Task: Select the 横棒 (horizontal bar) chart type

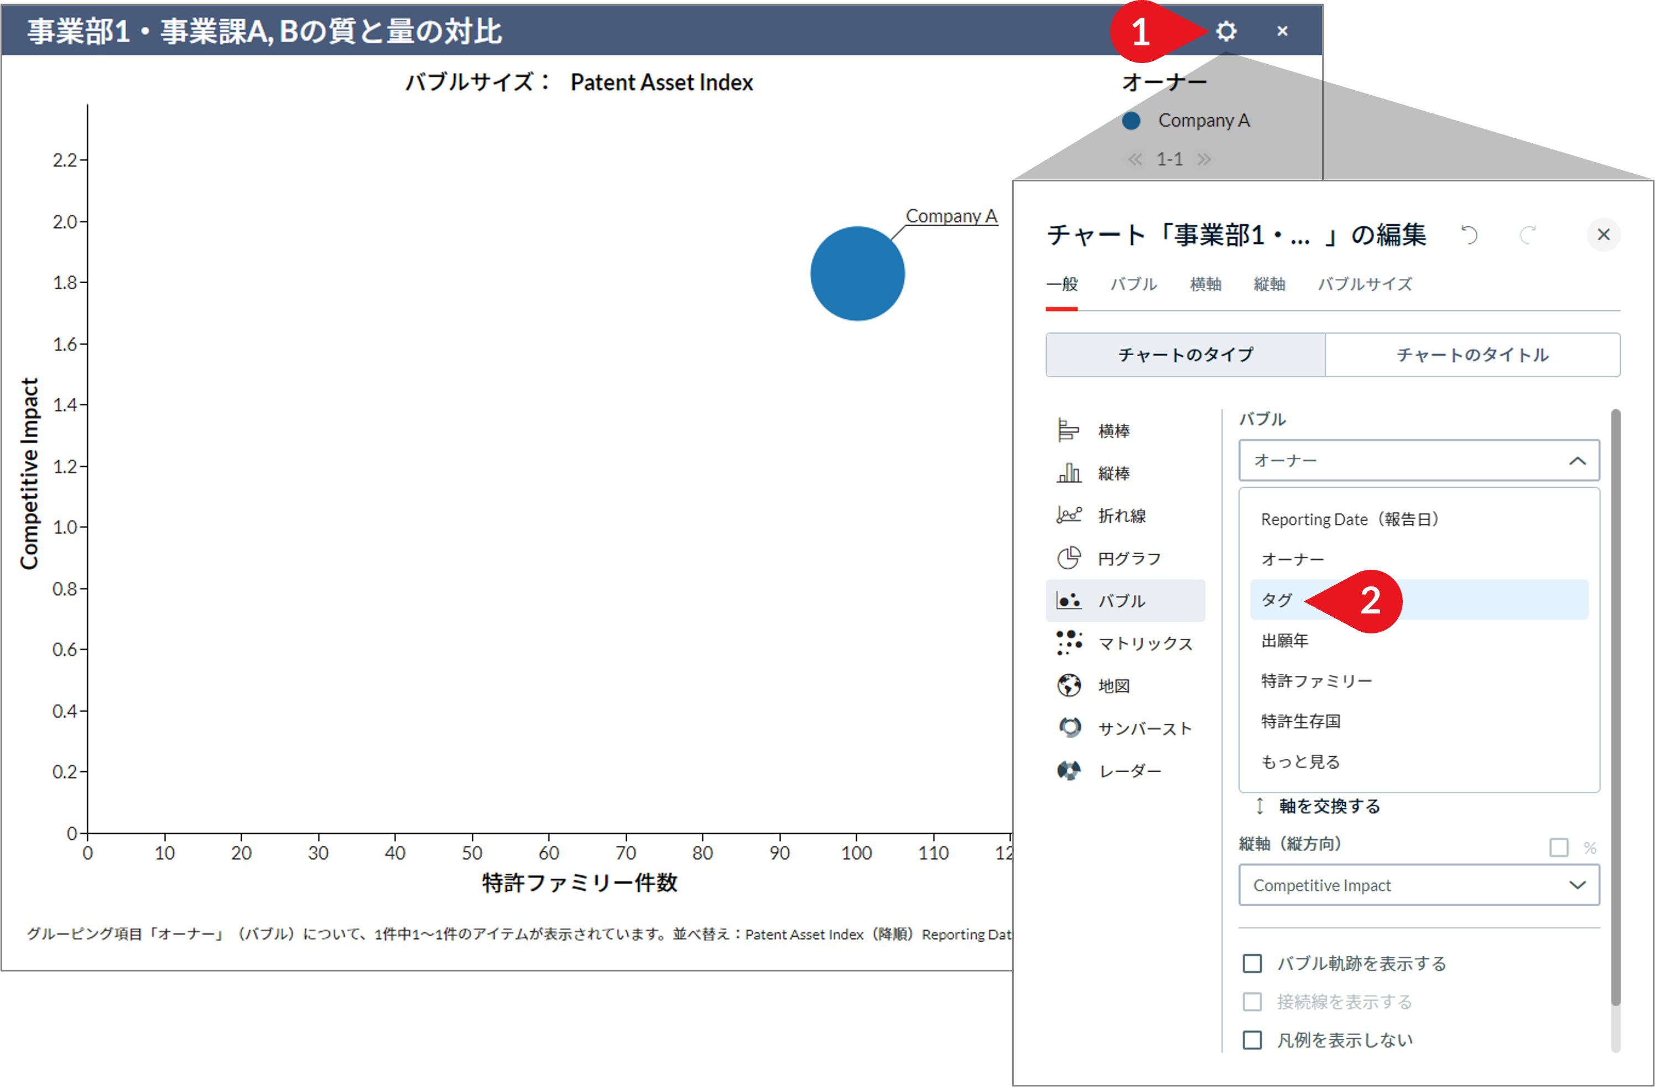Action: (1113, 430)
